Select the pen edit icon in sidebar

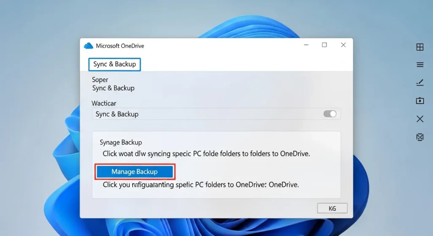(x=420, y=82)
